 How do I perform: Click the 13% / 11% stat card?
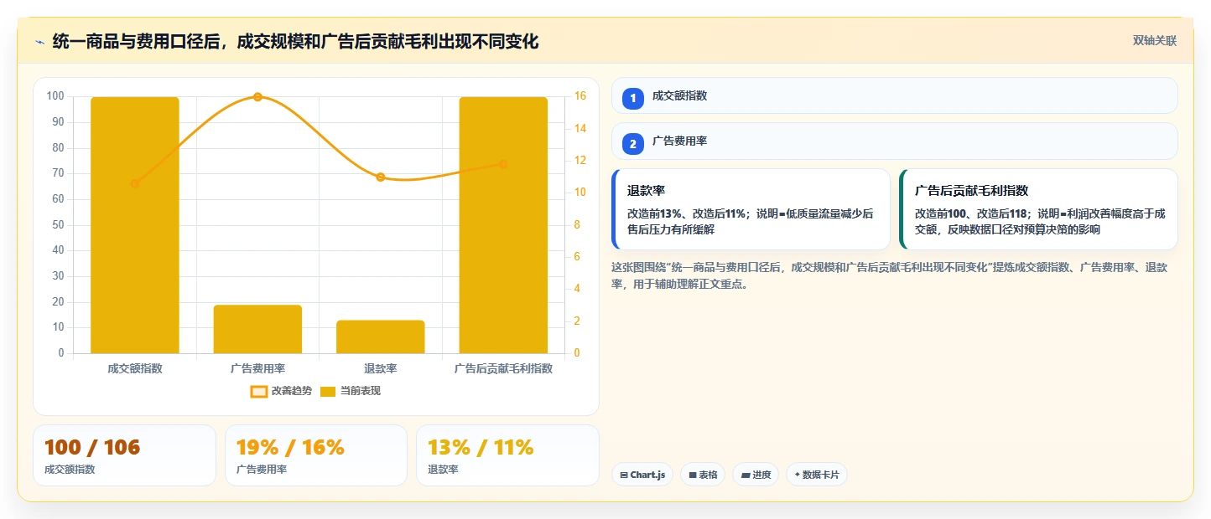pyautogui.click(x=508, y=455)
